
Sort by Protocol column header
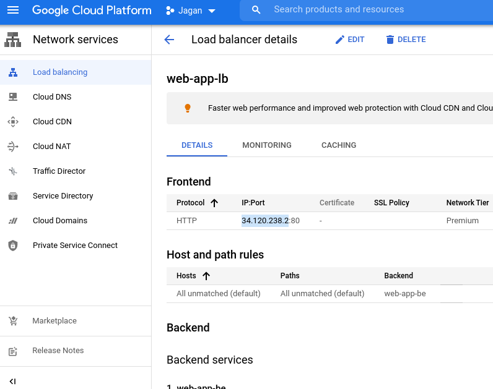pyautogui.click(x=191, y=203)
